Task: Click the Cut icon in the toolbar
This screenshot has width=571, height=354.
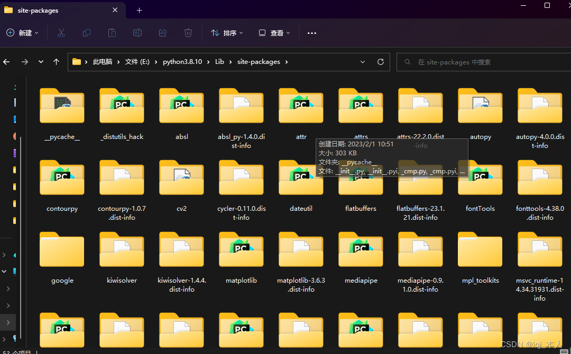Action: [x=61, y=33]
